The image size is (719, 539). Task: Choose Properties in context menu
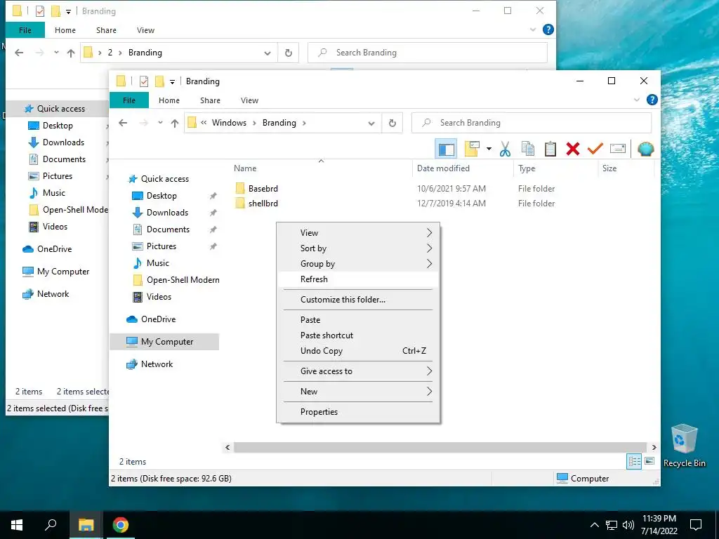358,411
